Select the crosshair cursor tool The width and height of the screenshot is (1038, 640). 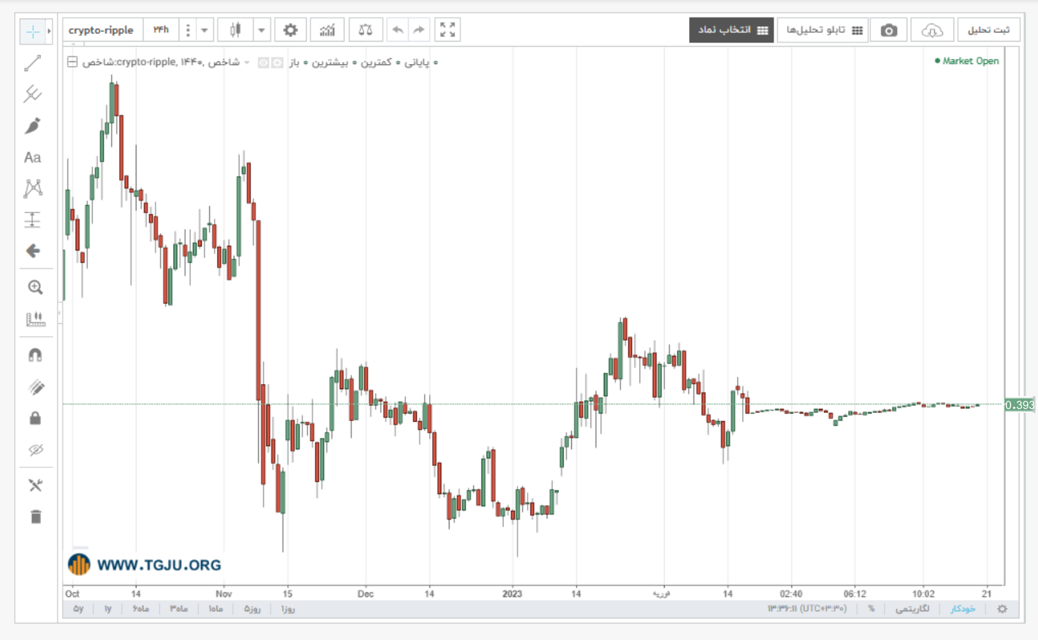[x=32, y=31]
